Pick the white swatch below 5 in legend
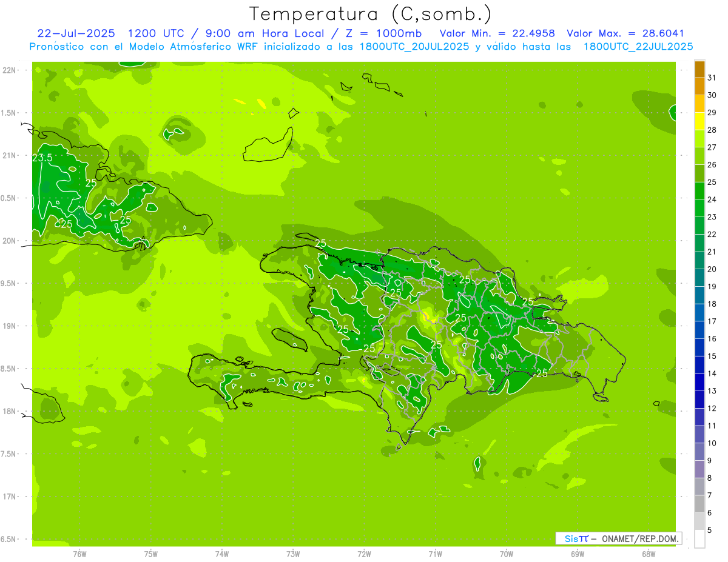This screenshot has height=562, width=728. click(699, 539)
